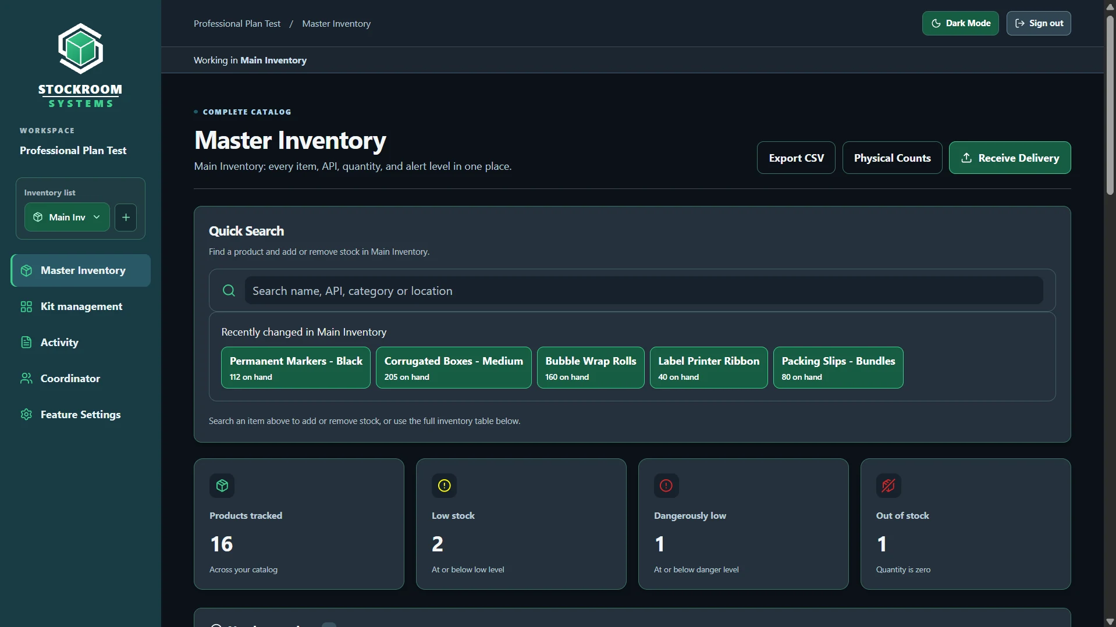Click the 'Professional Plan Test' workspace name
Screen dimensions: 1116x627
[x=73, y=151]
